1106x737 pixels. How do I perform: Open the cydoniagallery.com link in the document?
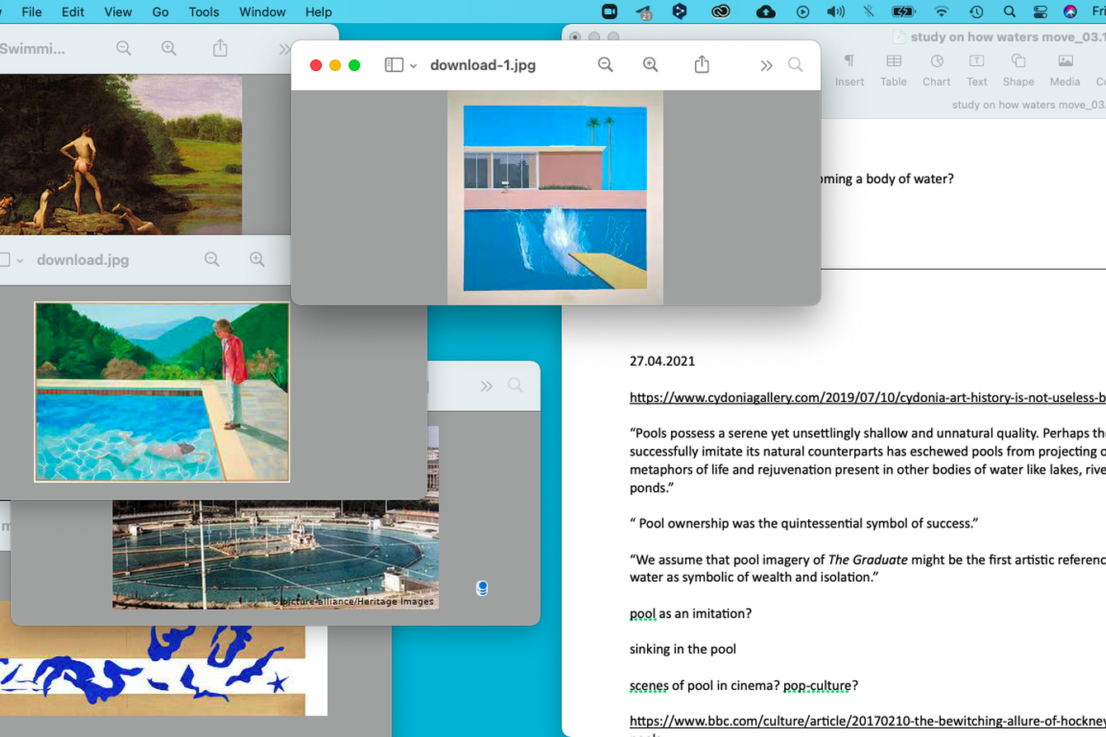tap(867, 397)
